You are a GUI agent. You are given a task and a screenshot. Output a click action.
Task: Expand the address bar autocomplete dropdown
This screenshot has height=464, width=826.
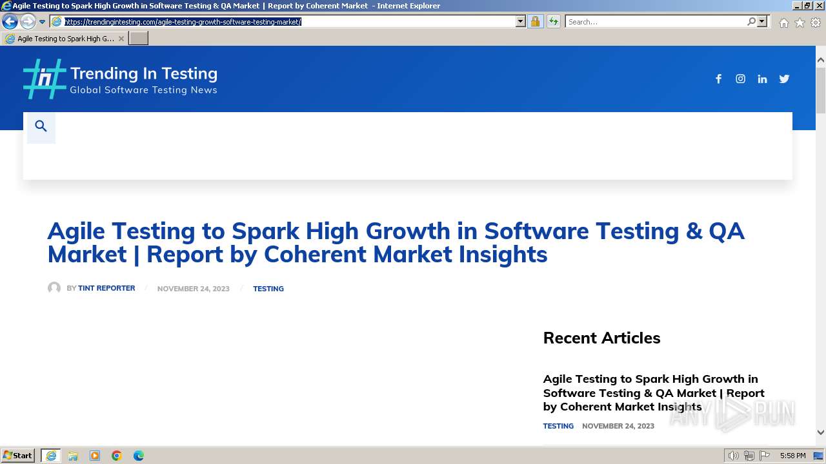coord(521,21)
